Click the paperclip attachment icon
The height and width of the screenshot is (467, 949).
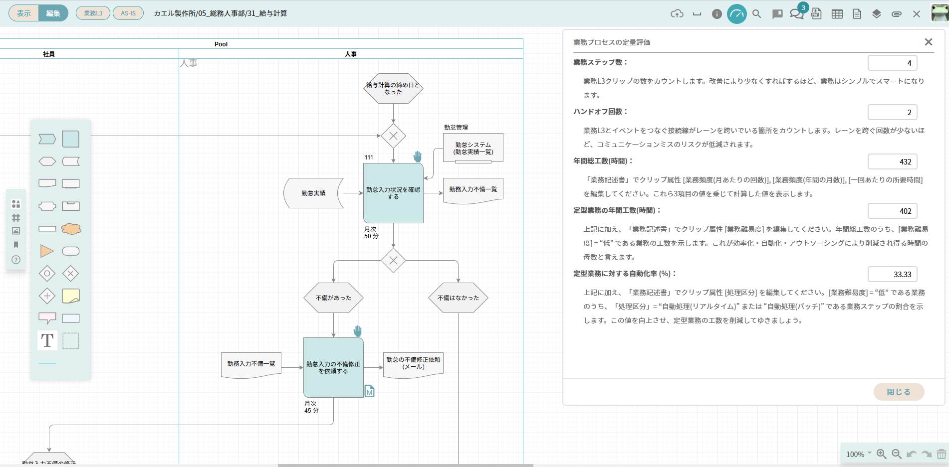tap(897, 14)
